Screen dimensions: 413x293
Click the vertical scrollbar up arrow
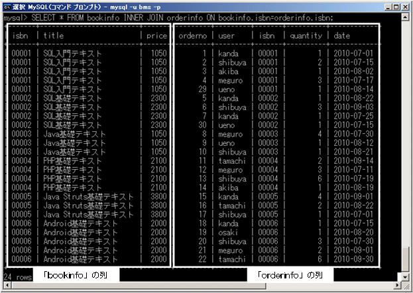click(405, 17)
